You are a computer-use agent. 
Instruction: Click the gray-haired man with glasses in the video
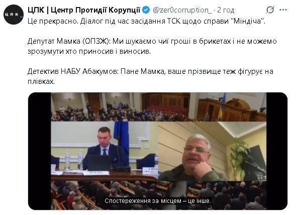(194, 159)
